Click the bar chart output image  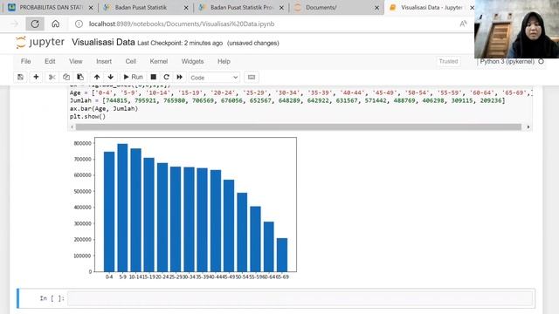click(183, 208)
